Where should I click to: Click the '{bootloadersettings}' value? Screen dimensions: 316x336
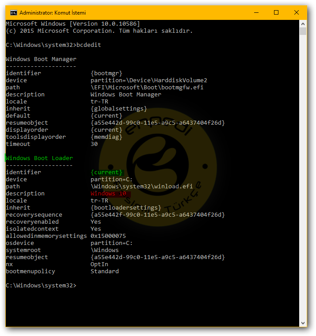(126, 208)
